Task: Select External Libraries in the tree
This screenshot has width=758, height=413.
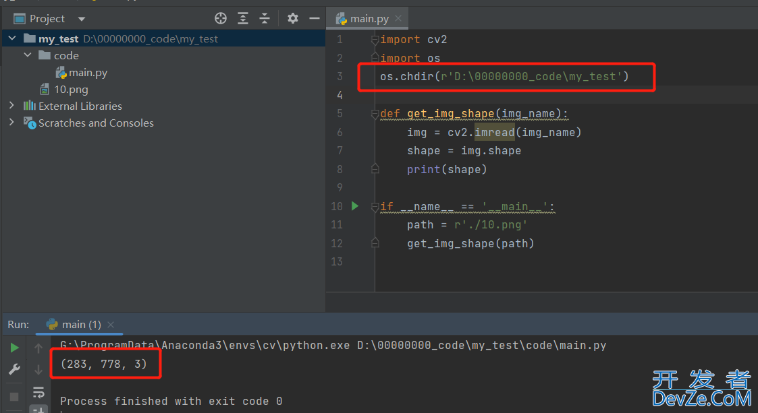Action: (80, 106)
